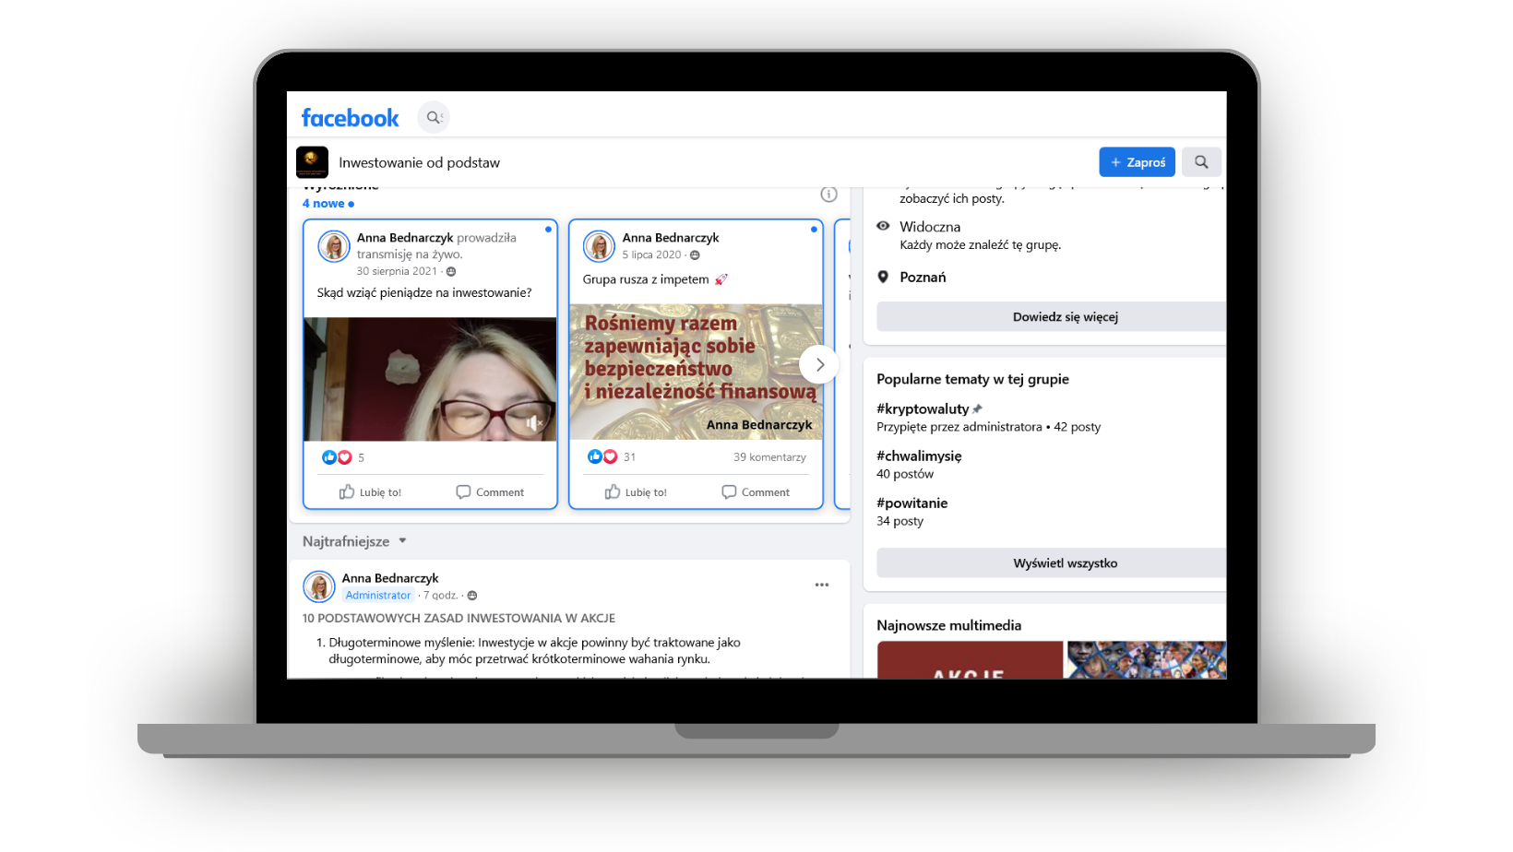Click the Widoczna eye visibility icon

pyautogui.click(x=883, y=226)
